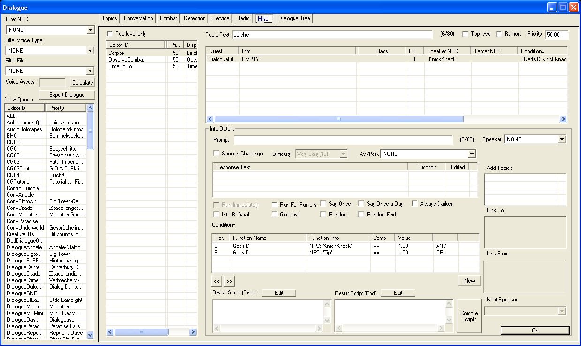The height and width of the screenshot is (346, 581).
Task: Click down arrow of View Quests scrollbar
Action: pos(91,335)
